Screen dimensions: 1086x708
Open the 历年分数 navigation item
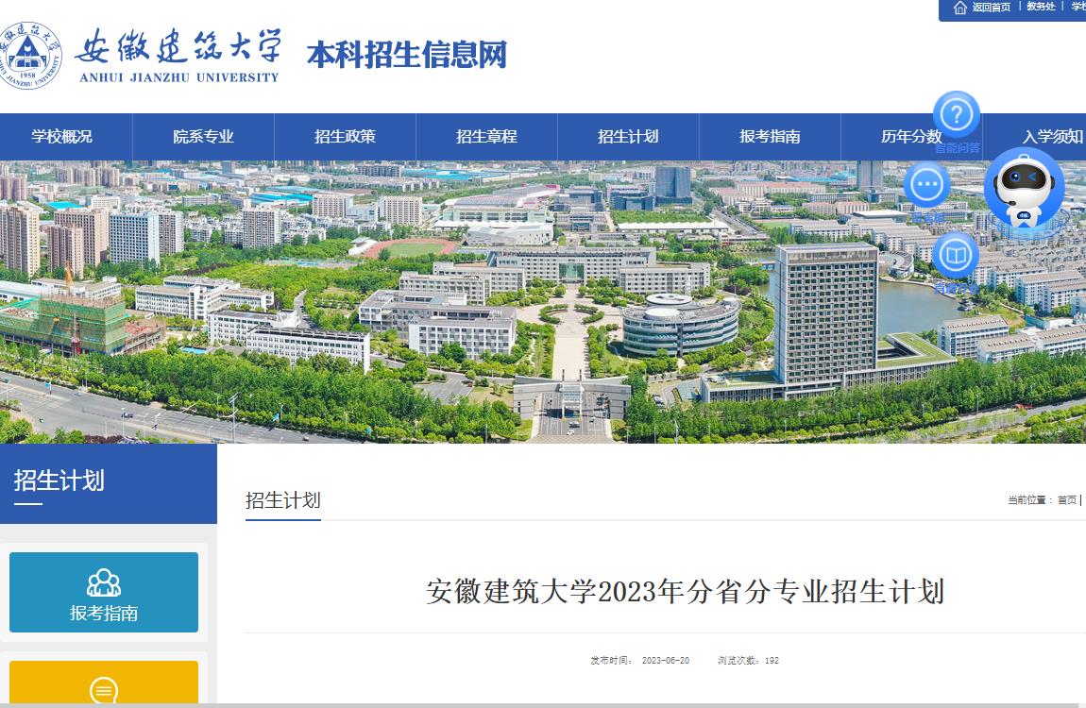click(x=911, y=136)
